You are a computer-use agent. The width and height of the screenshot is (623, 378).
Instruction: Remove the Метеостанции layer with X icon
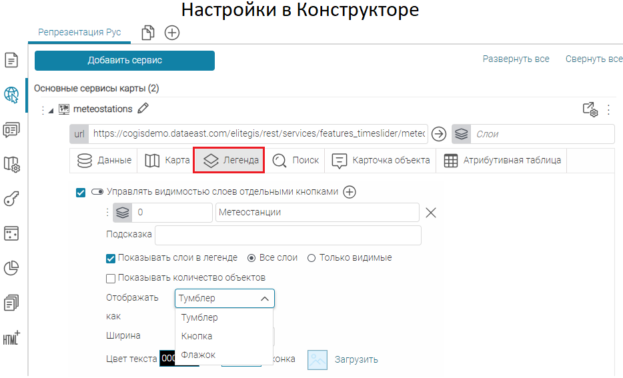click(431, 213)
